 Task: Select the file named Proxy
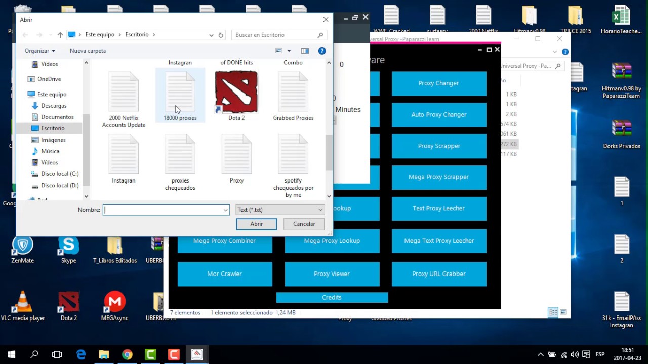[x=236, y=159]
